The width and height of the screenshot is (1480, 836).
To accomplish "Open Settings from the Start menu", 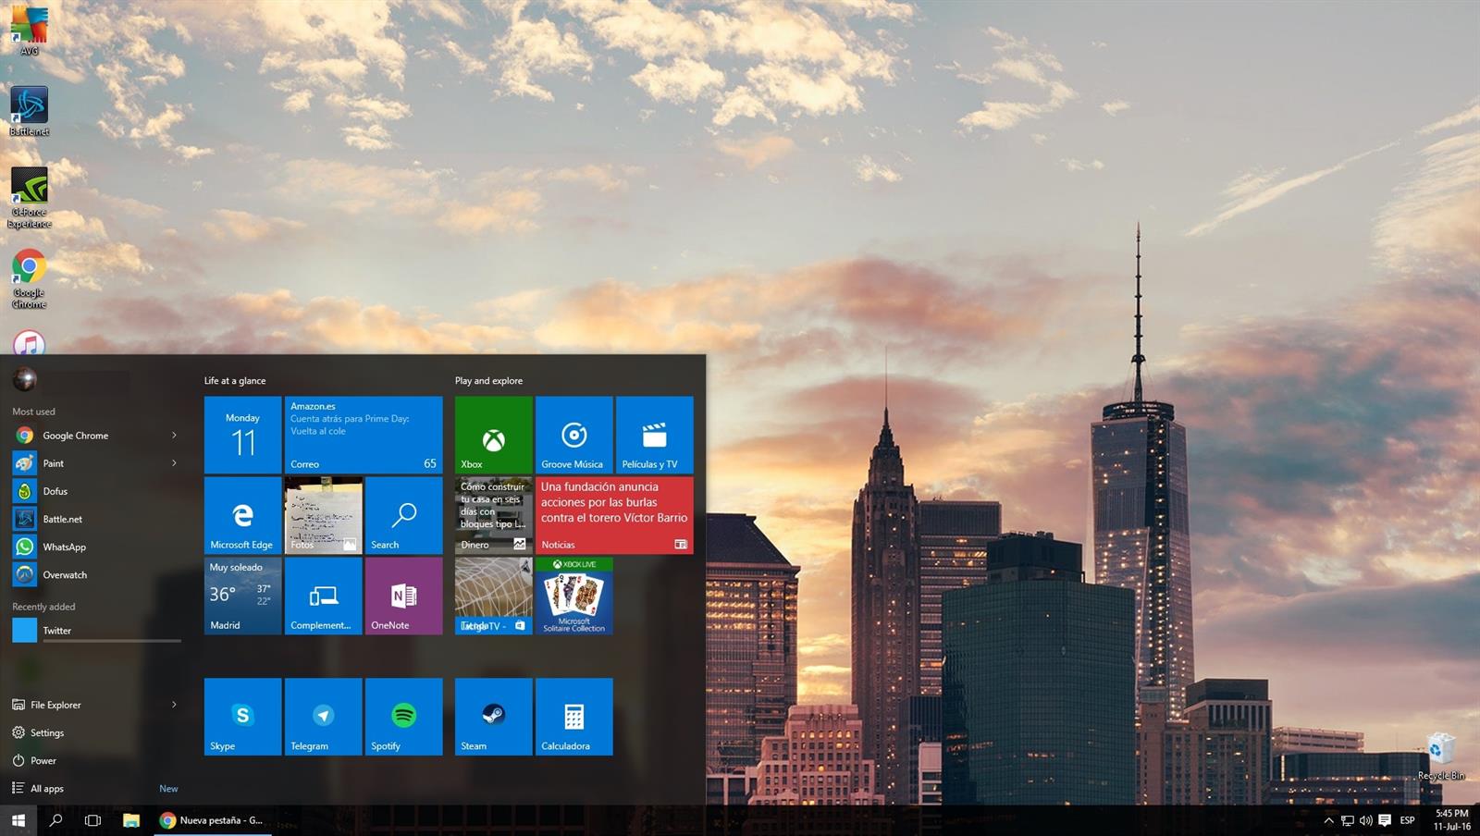I will pyautogui.click(x=47, y=732).
